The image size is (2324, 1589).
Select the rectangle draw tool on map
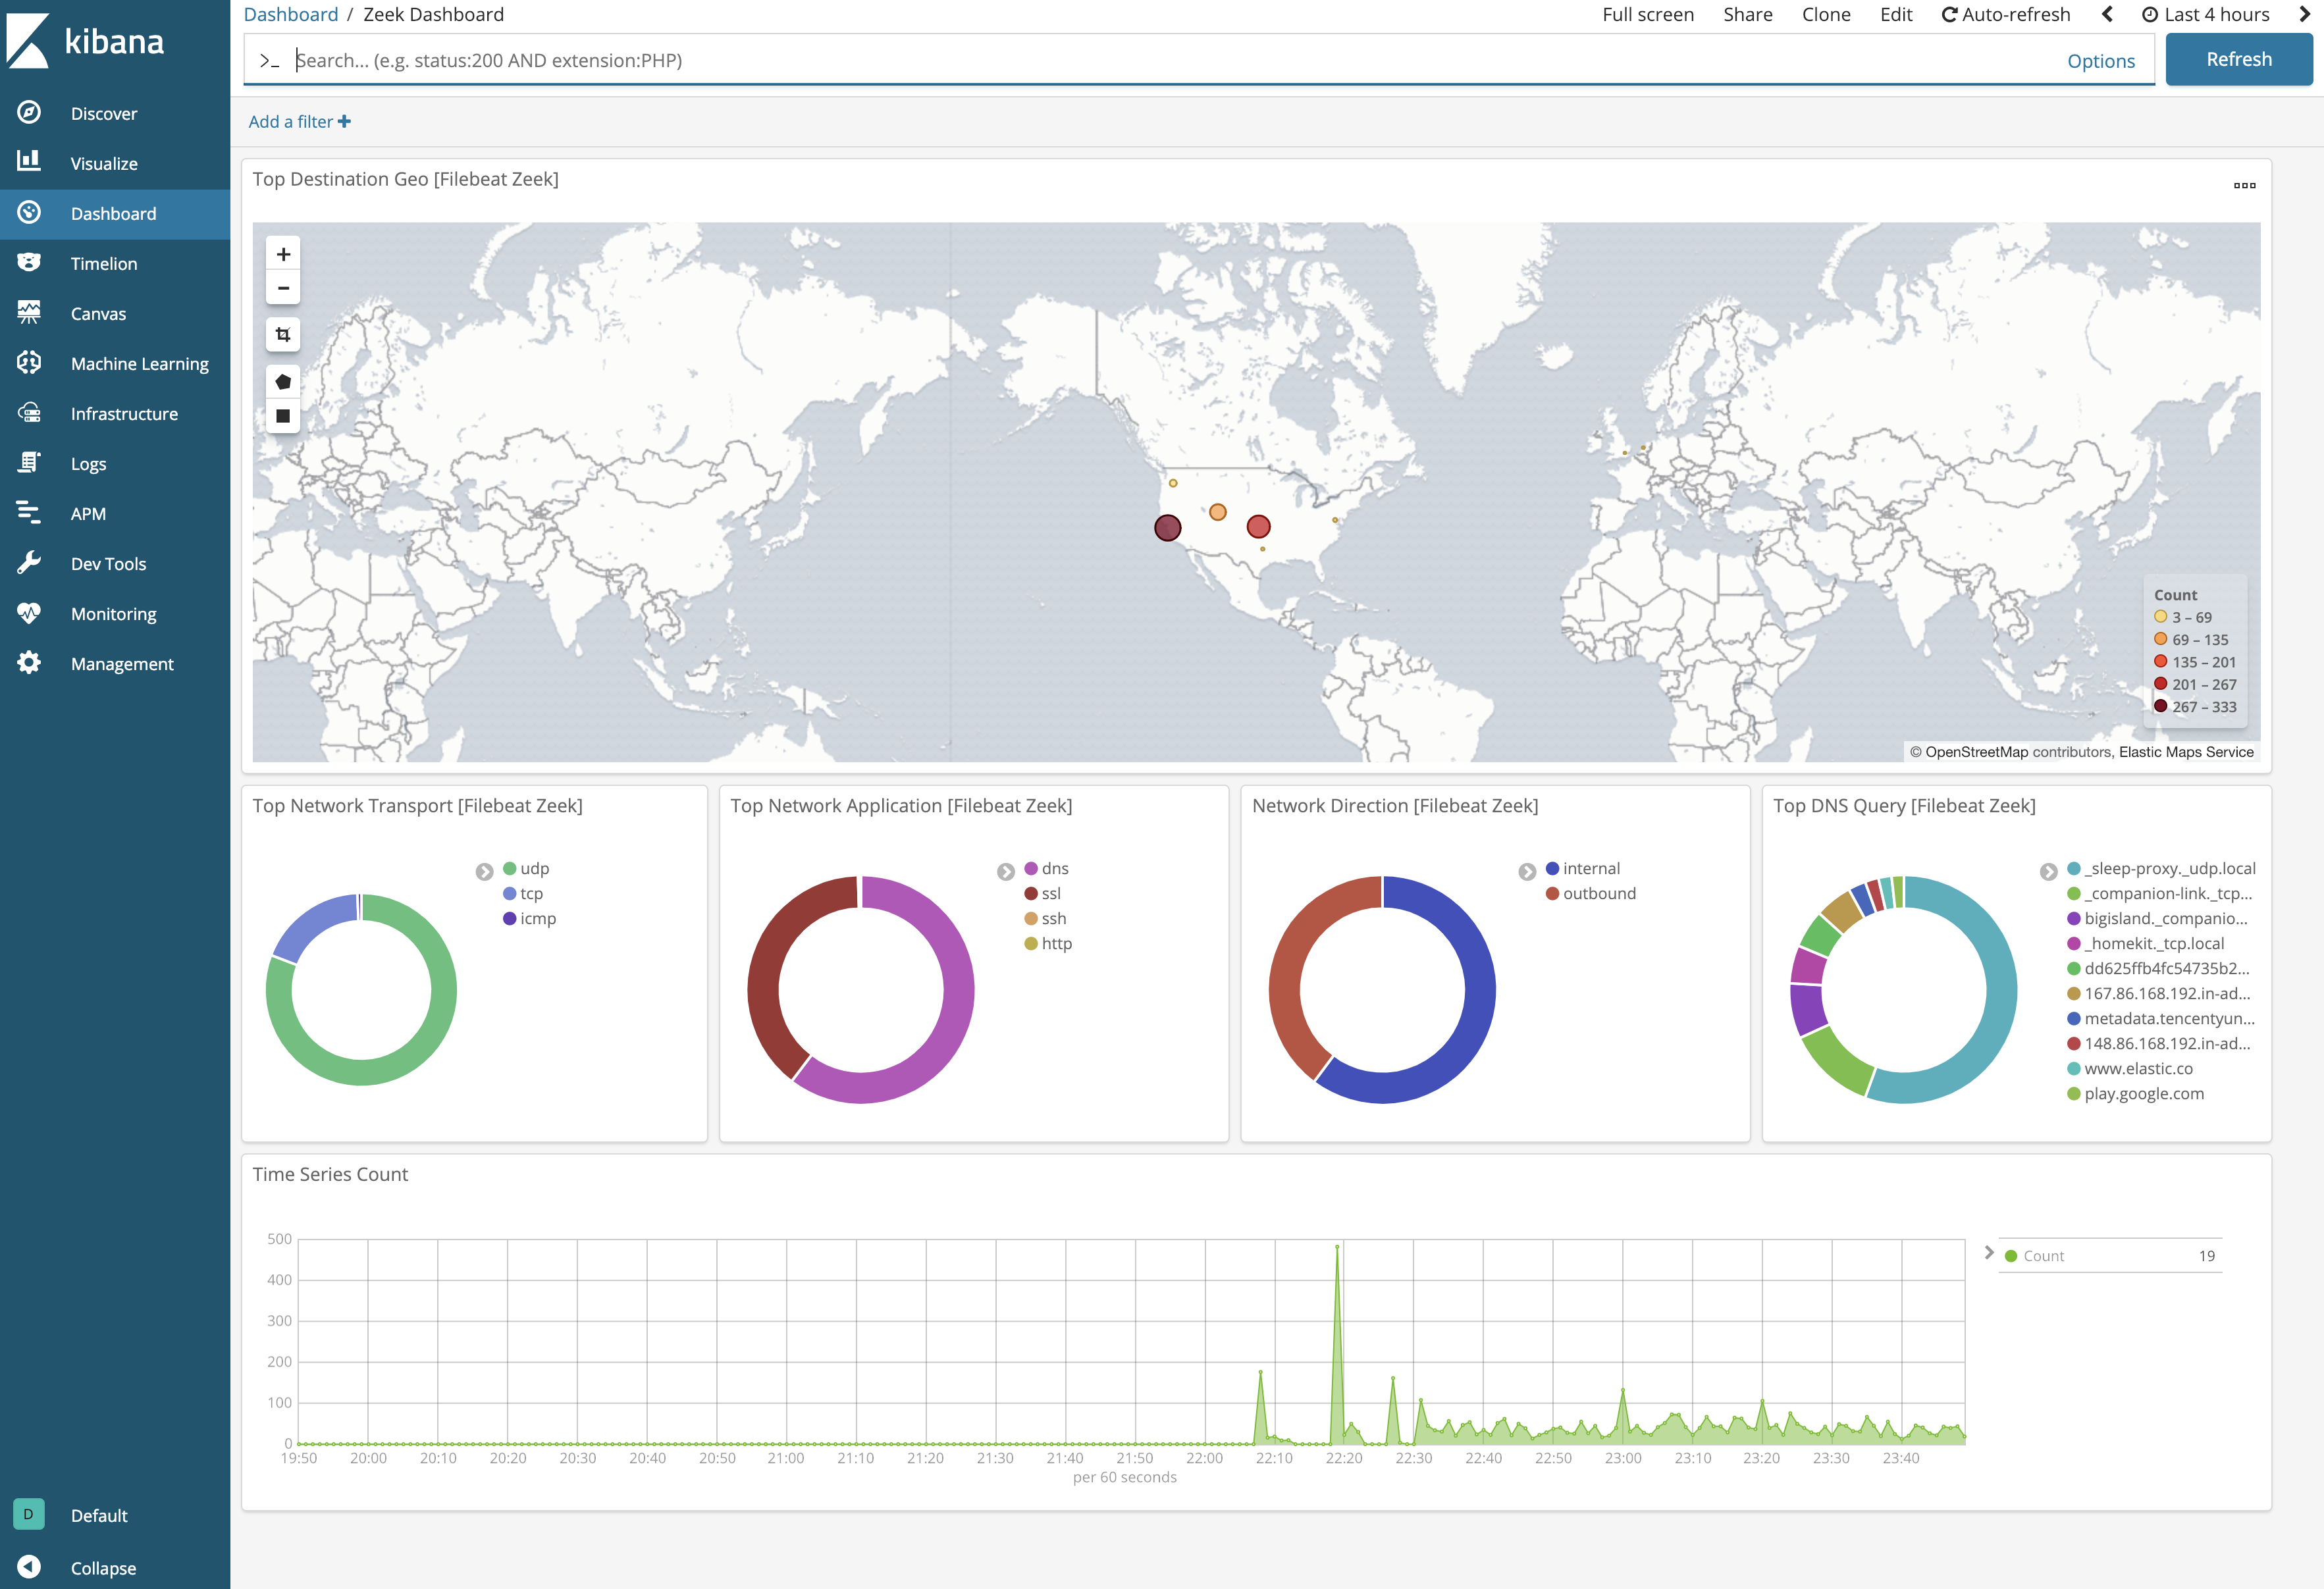coord(283,417)
